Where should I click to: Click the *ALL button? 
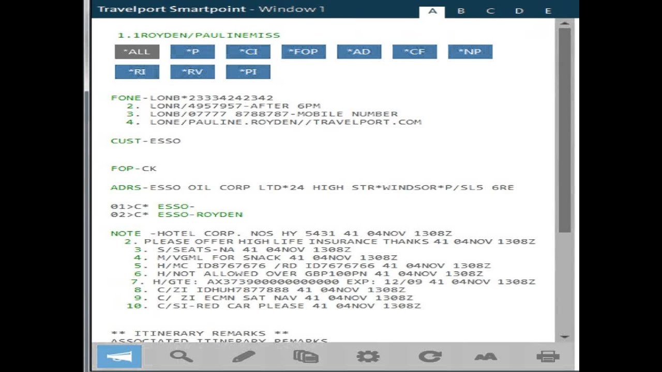click(137, 52)
